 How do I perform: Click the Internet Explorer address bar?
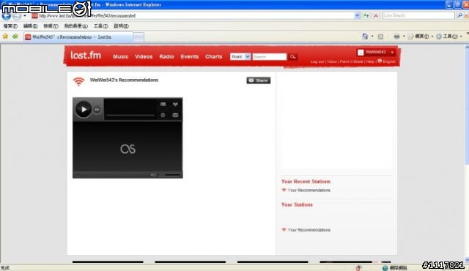click(193, 15)
